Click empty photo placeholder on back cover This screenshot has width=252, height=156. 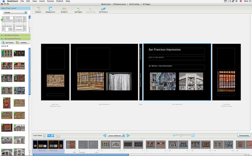(x=93, y=59)
